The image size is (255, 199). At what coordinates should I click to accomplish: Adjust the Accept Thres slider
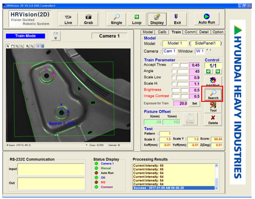[180, 65]
